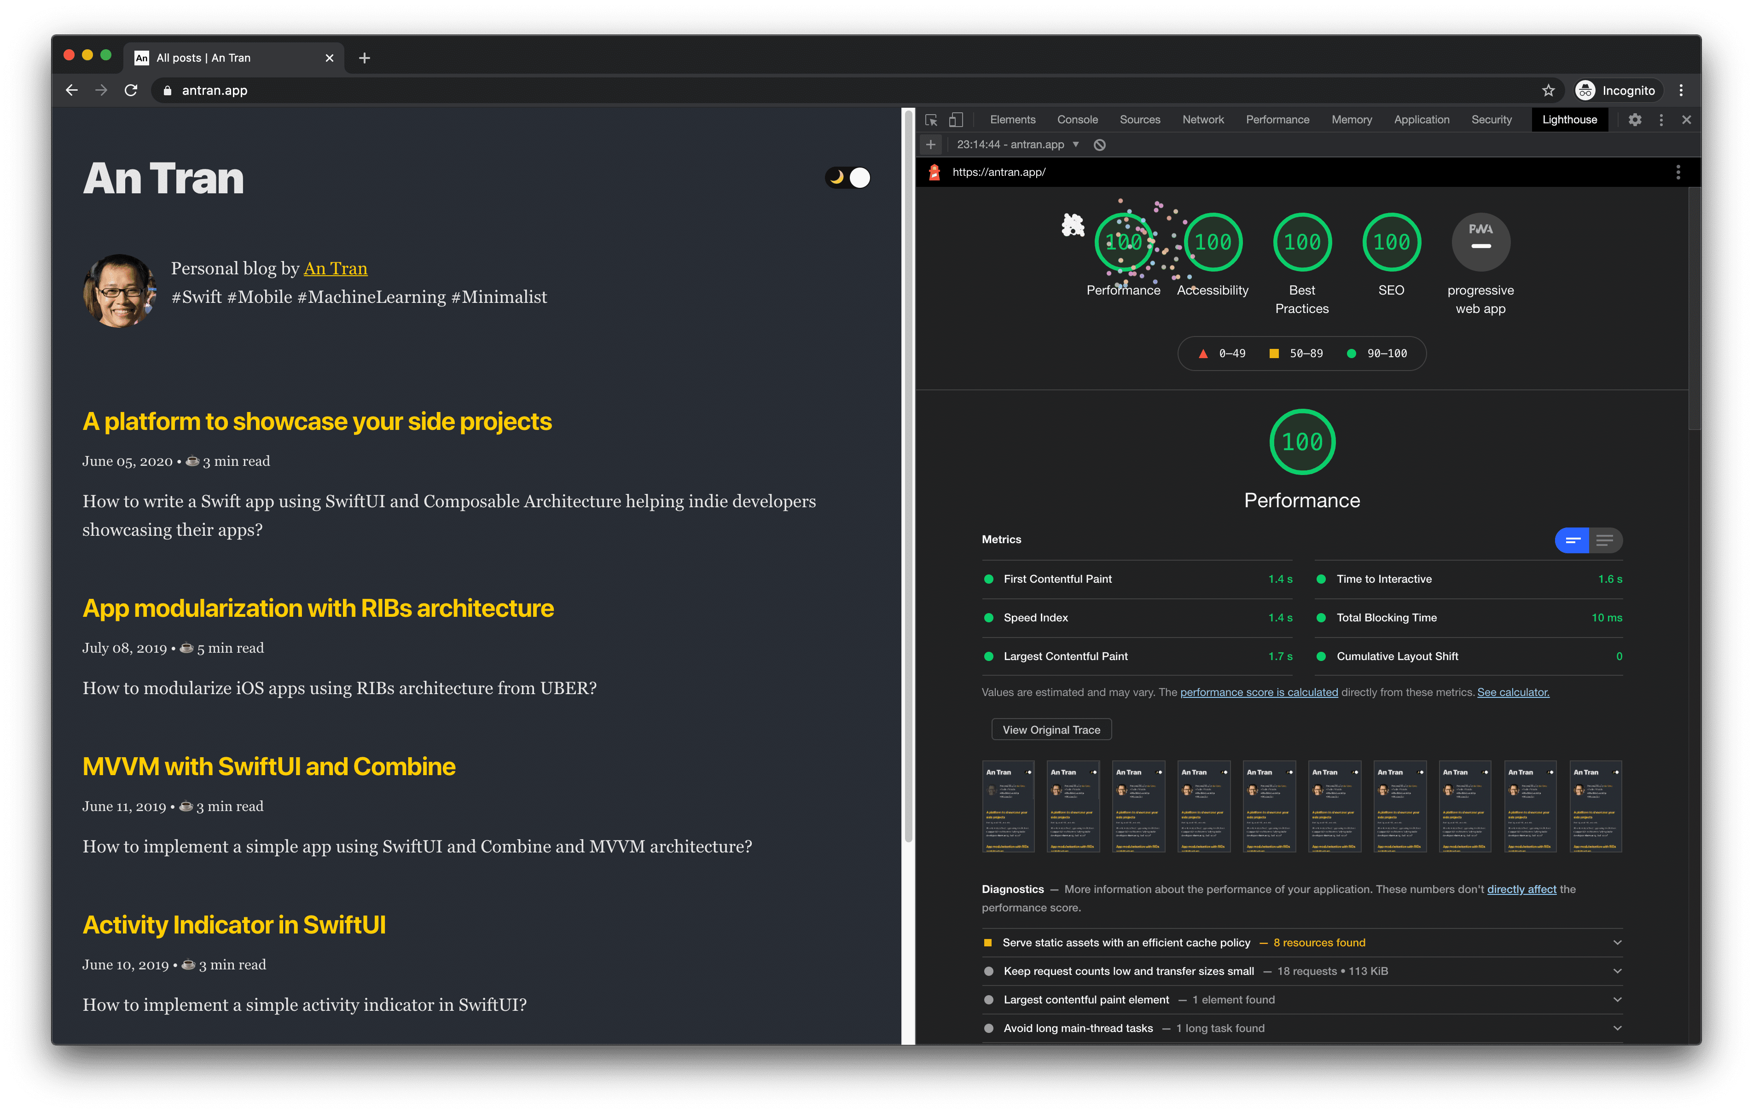Start a new Lighthouse audit with plus icon
Viewport: 1753px width, 1113px height.
tap(930, 144)
